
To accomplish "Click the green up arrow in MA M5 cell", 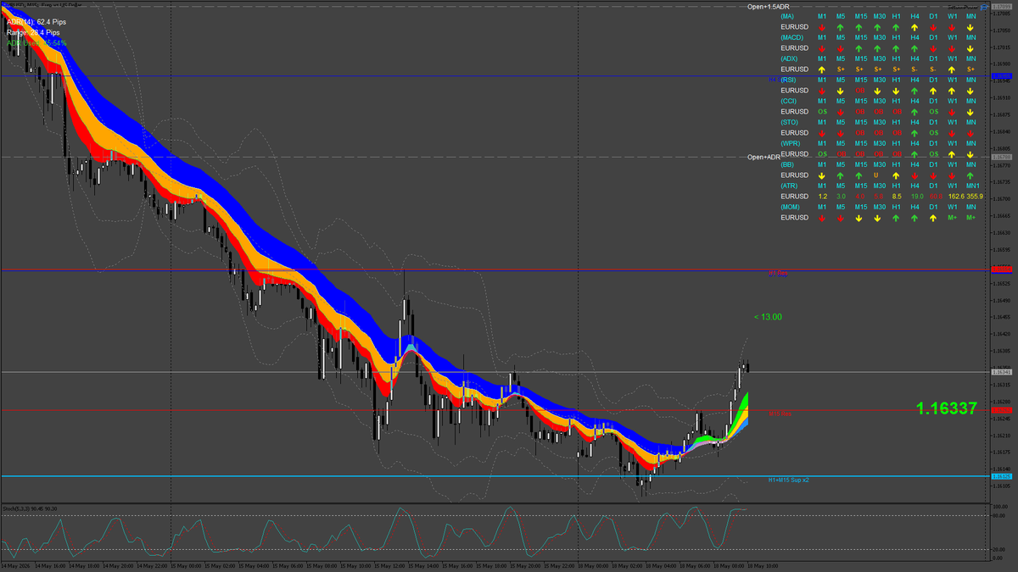I will 841,27.
